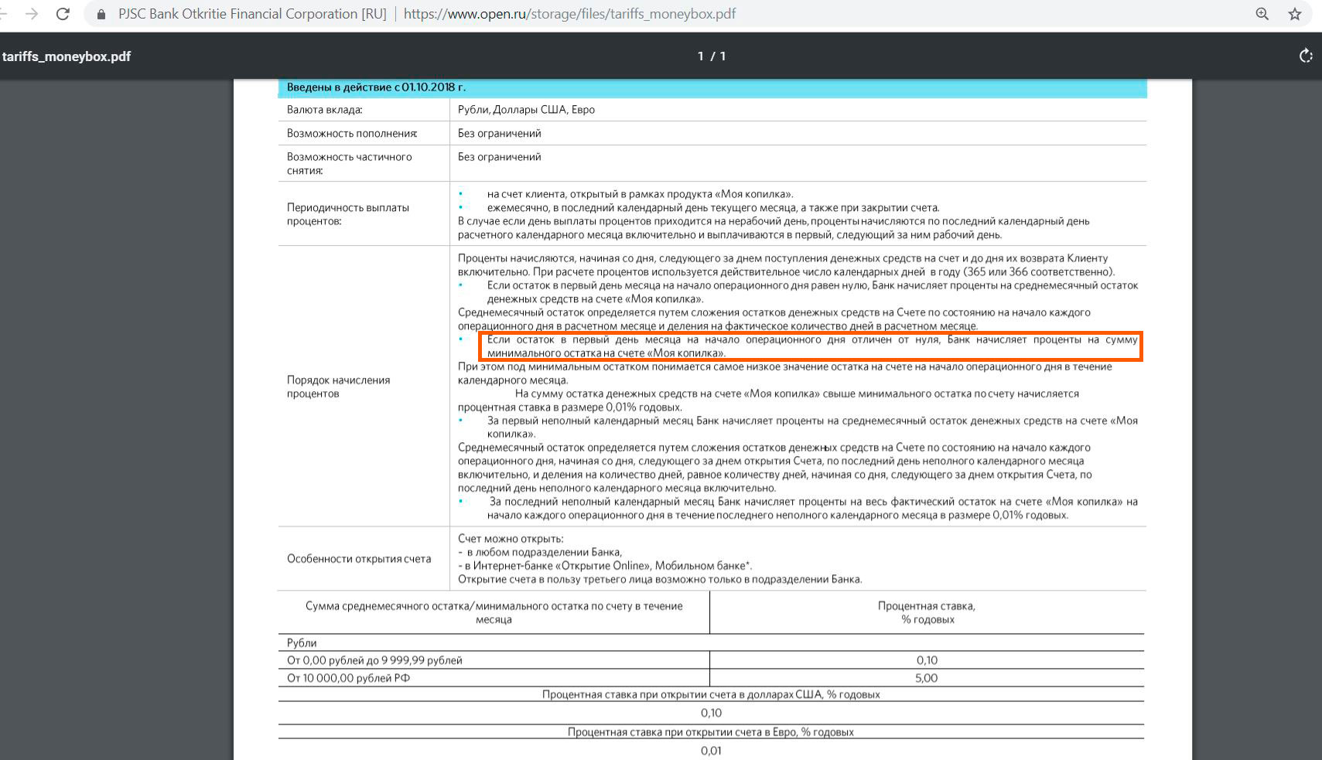1322x760 pixels.
Task: Click the browser forward arrow button
Action: 32,14
